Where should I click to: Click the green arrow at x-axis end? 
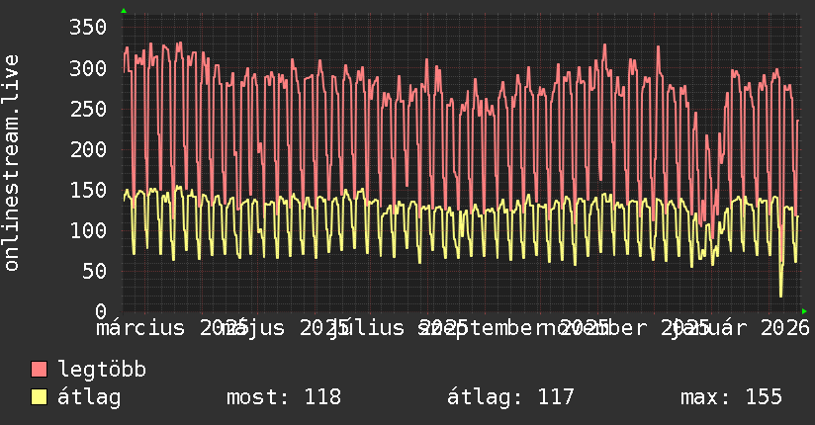(804, 311)
